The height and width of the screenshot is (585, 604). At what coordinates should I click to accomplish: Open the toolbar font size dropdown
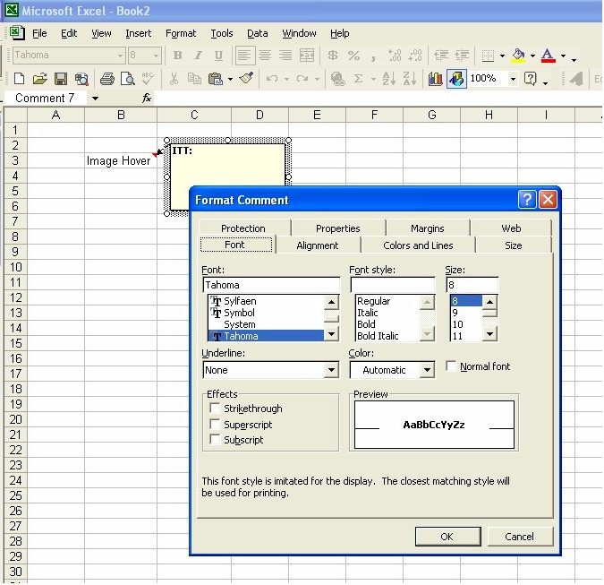click(156, 56)
